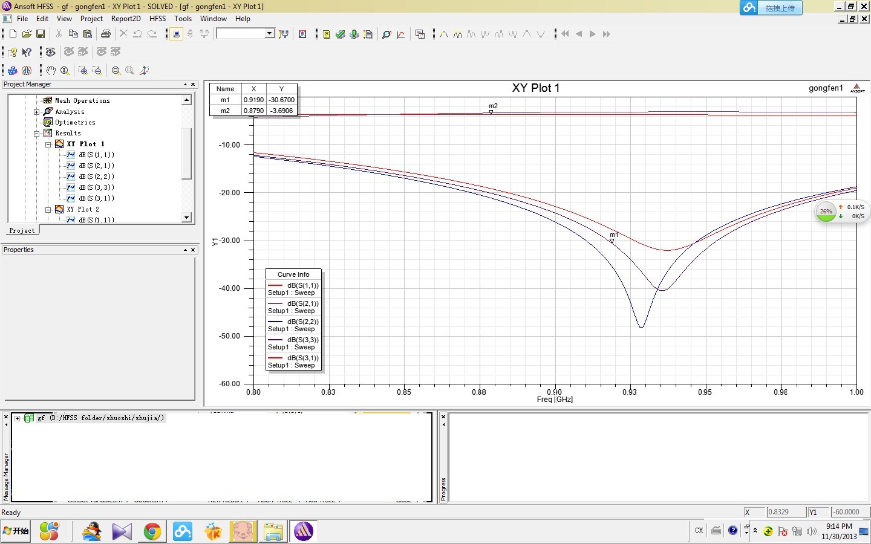The image size is (871, 544).
Task: Expand the gf project message entry
Action: [x=18, y=418]
